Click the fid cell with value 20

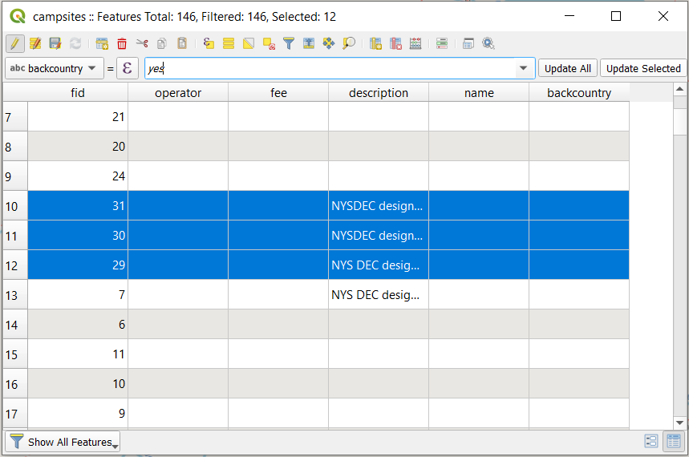click(78, 147)
